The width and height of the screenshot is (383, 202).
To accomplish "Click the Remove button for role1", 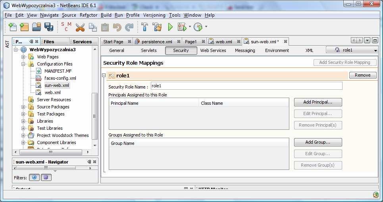I will pos(362,75).
